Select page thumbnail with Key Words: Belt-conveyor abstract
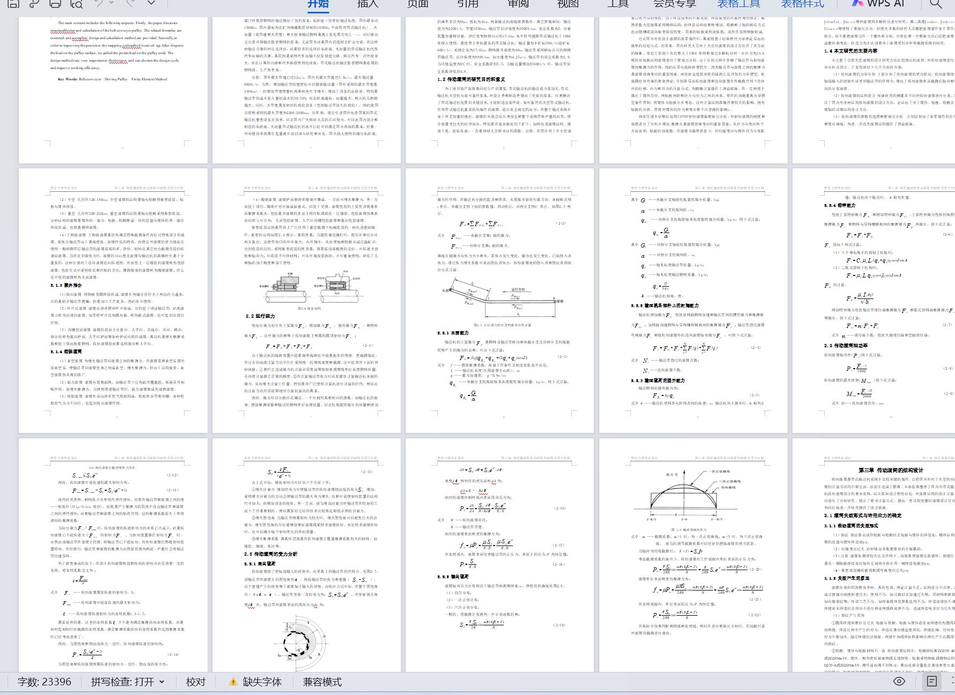This screenshot has height=695, width=955. [x=113, y=90]
